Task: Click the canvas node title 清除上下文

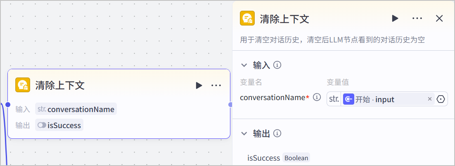Action: 60,85
